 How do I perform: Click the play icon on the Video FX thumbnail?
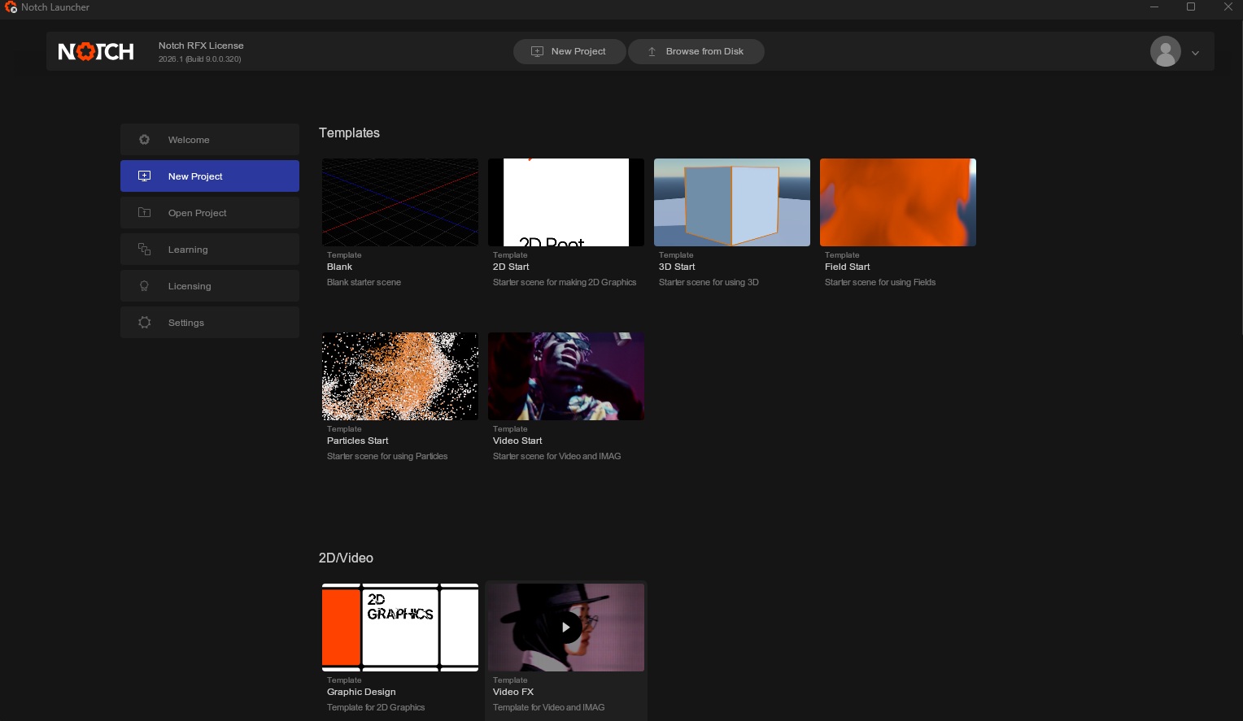(x=566, y=628)
